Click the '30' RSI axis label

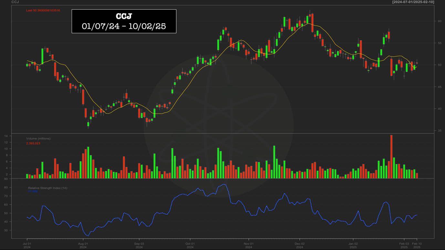(6, 230)
